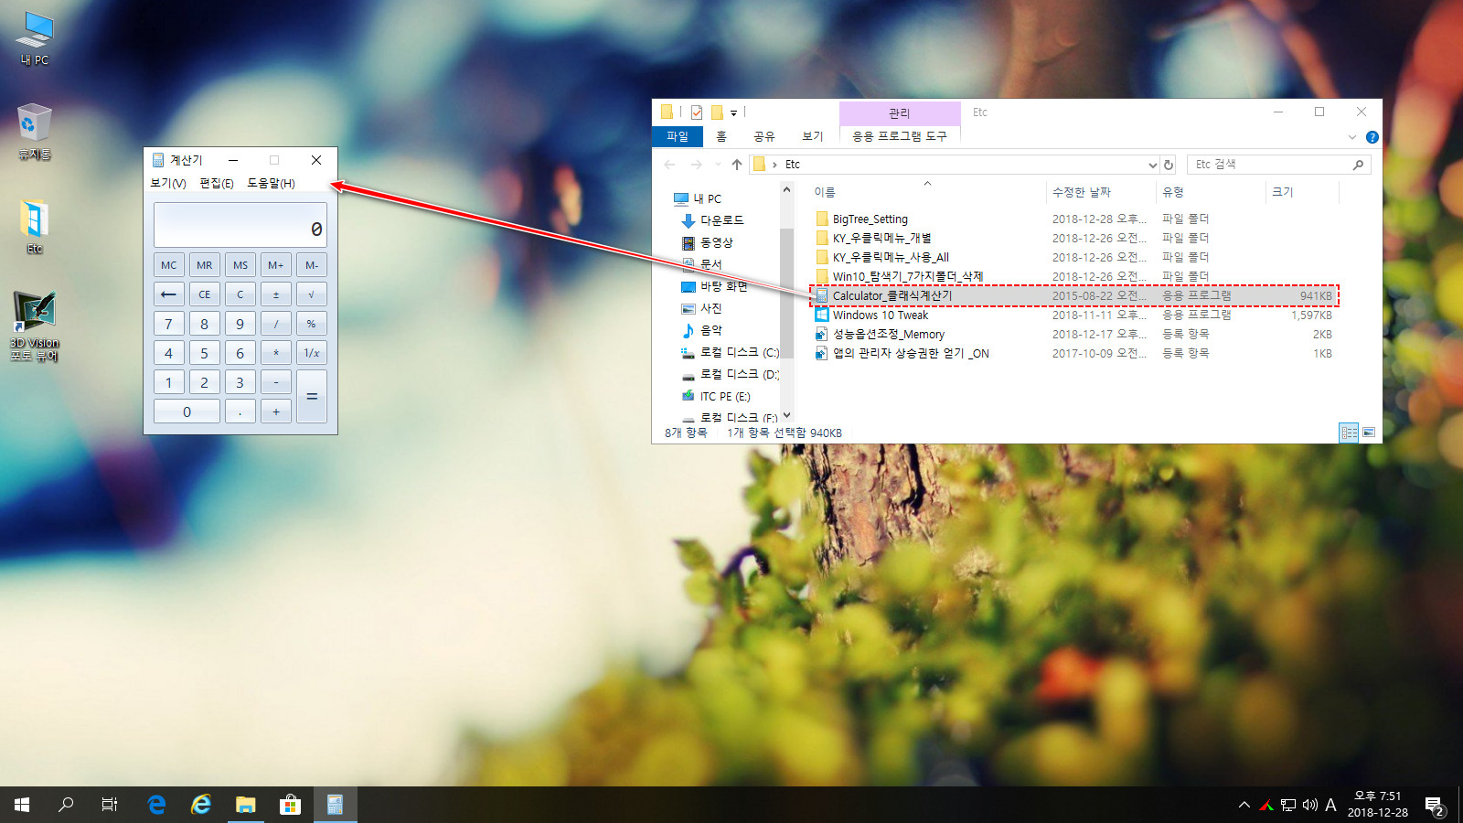Open the 응용 프로그램 도구 tab
Viewport: 1463px width, 823px height.
pos(900,136)
